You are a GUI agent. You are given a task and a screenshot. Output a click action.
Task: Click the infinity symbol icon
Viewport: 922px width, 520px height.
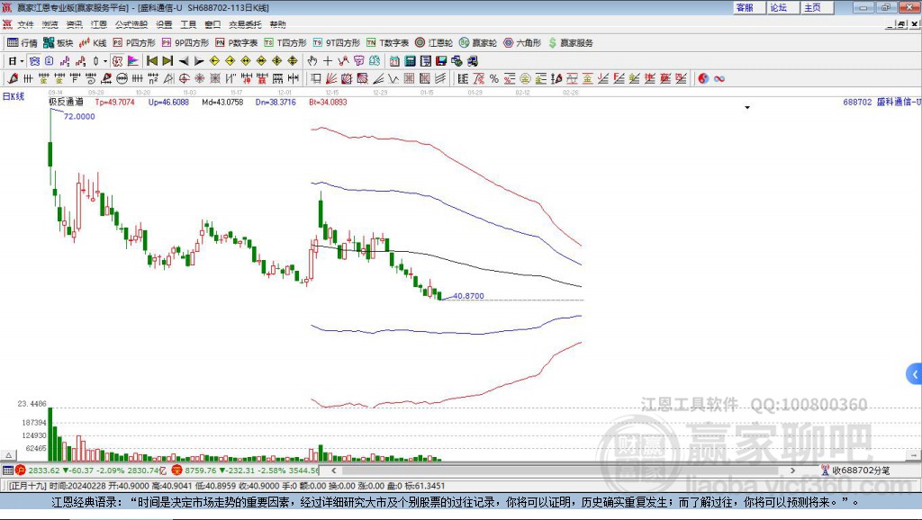719,79
